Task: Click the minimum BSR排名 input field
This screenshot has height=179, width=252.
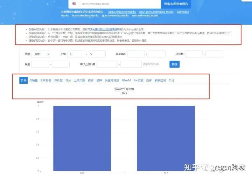Action: point(136,54)
